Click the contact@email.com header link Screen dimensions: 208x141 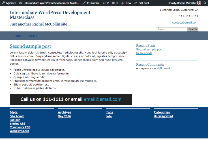[185, 23]
